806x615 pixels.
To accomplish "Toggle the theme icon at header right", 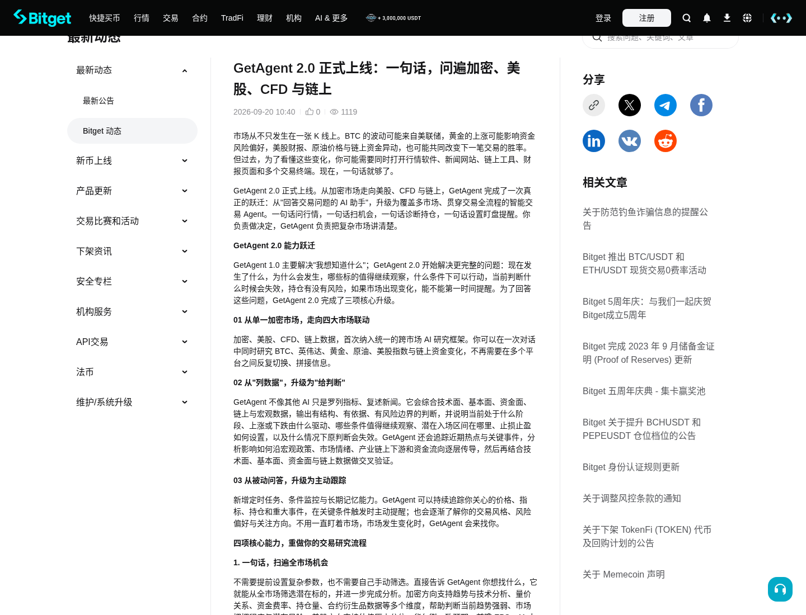I will (x=781, y=18).
